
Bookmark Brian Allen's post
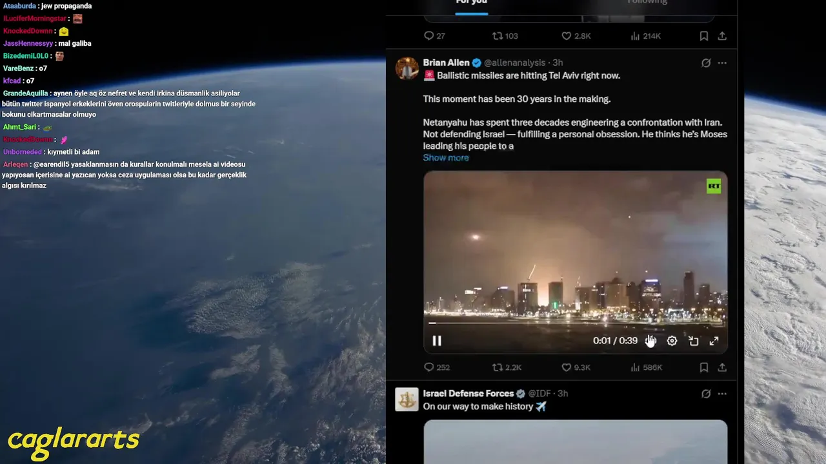(x=704, y=367)
